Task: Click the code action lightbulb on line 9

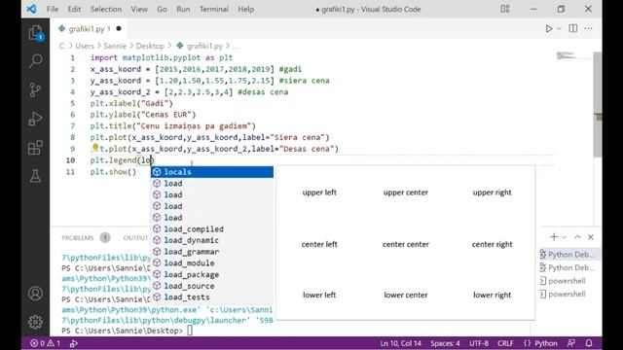Action: tap(95, 148)
